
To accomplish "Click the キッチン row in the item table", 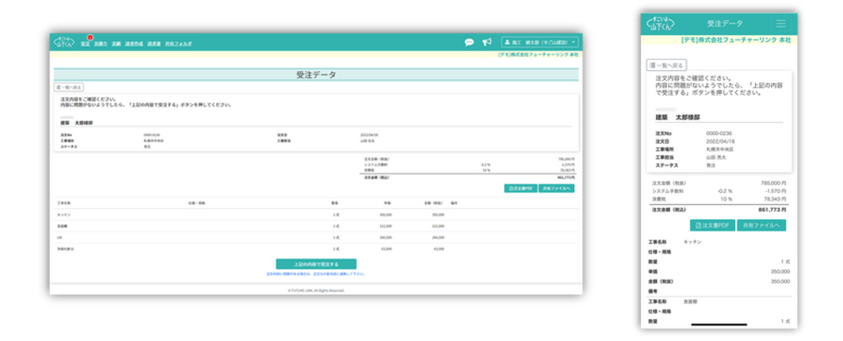I will tap(316, 215).
